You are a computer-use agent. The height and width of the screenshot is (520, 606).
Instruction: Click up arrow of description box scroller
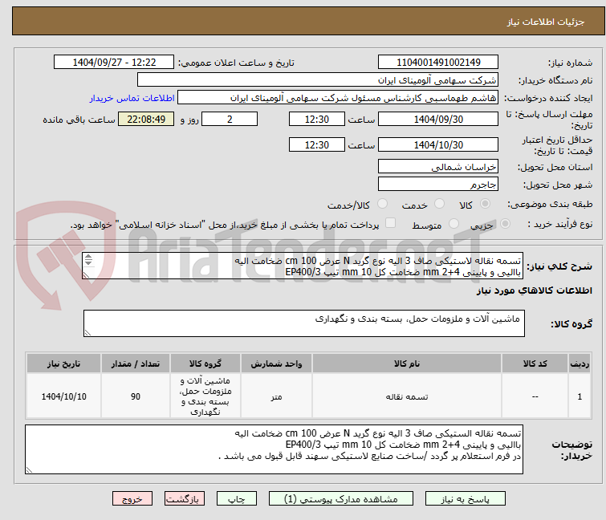click(x=88, y=257)
